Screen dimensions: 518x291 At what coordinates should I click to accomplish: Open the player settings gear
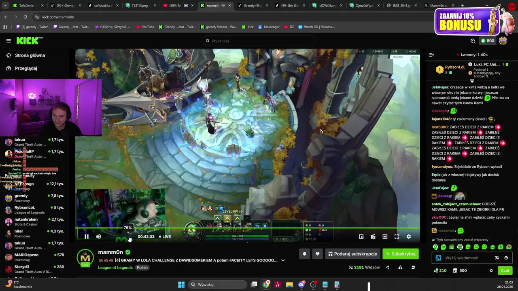click(x=409, y=236)
